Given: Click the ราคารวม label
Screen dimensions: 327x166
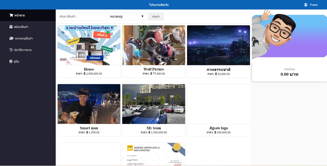Looking at the screenshot, I should [x=289, y=69].
